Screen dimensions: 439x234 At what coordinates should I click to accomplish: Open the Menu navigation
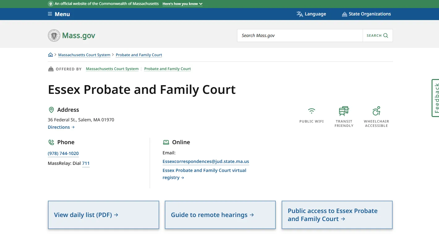click(59, 14)
